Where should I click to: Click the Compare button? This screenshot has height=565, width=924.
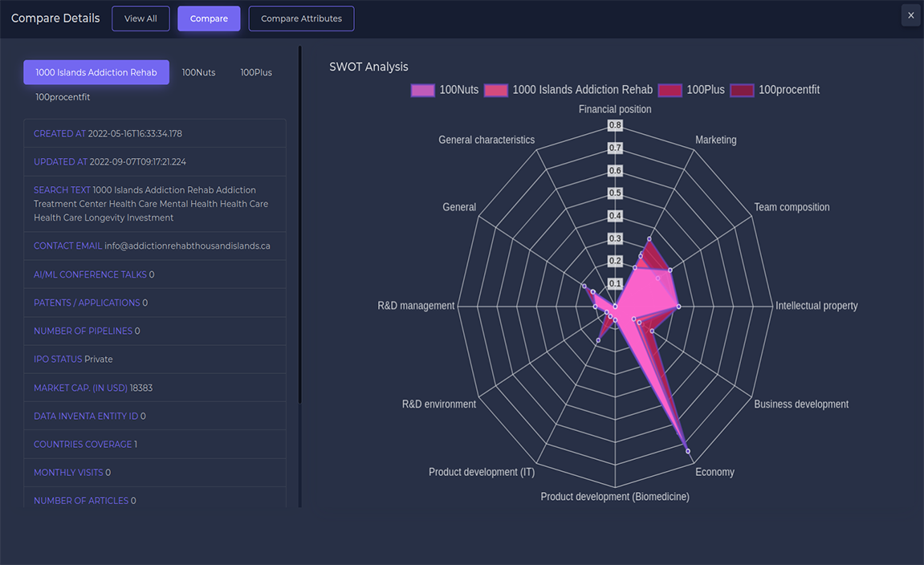coord(209,18)
